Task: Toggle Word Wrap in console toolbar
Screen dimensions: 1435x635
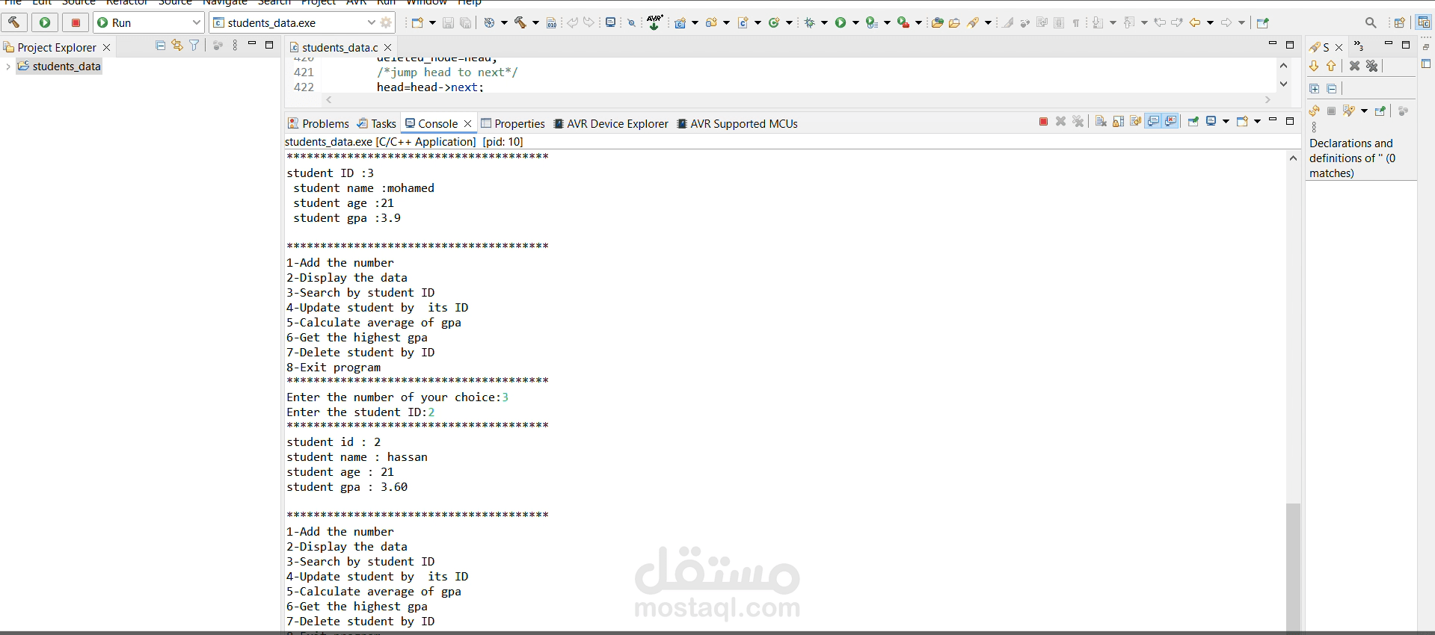Action: pyautogui.click(x=1135, y=121)
